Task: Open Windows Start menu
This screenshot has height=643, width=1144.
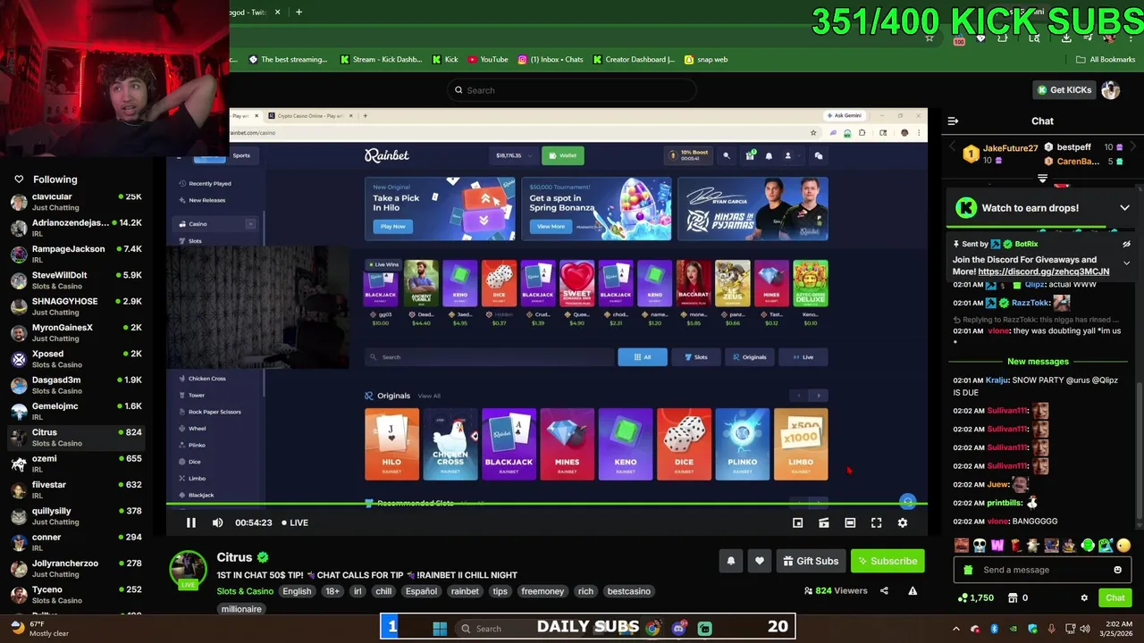Action: point(440,629)
